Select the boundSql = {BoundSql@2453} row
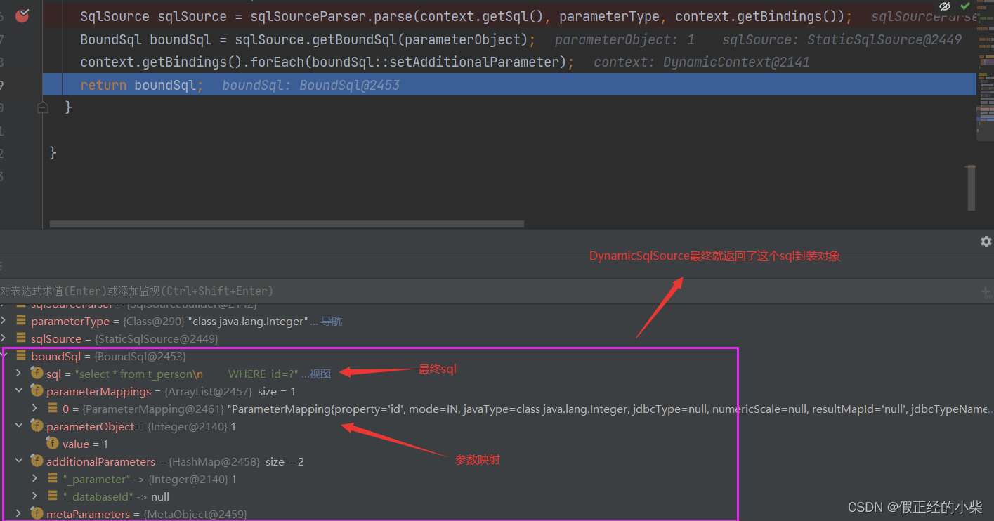This screenshot has height=521, width=994. click(x=109, y=357)
